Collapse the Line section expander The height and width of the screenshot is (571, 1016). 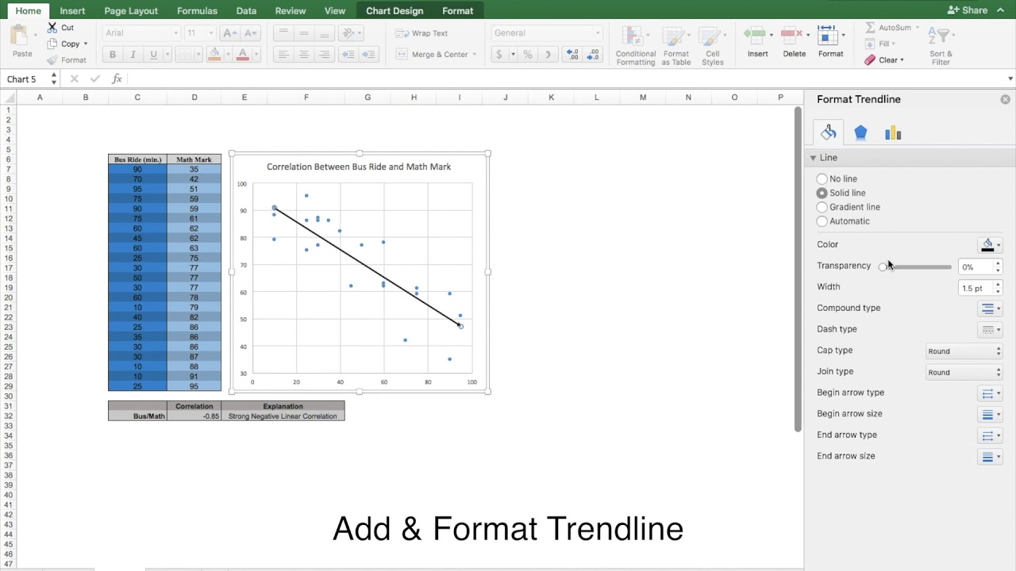(813, 158)
